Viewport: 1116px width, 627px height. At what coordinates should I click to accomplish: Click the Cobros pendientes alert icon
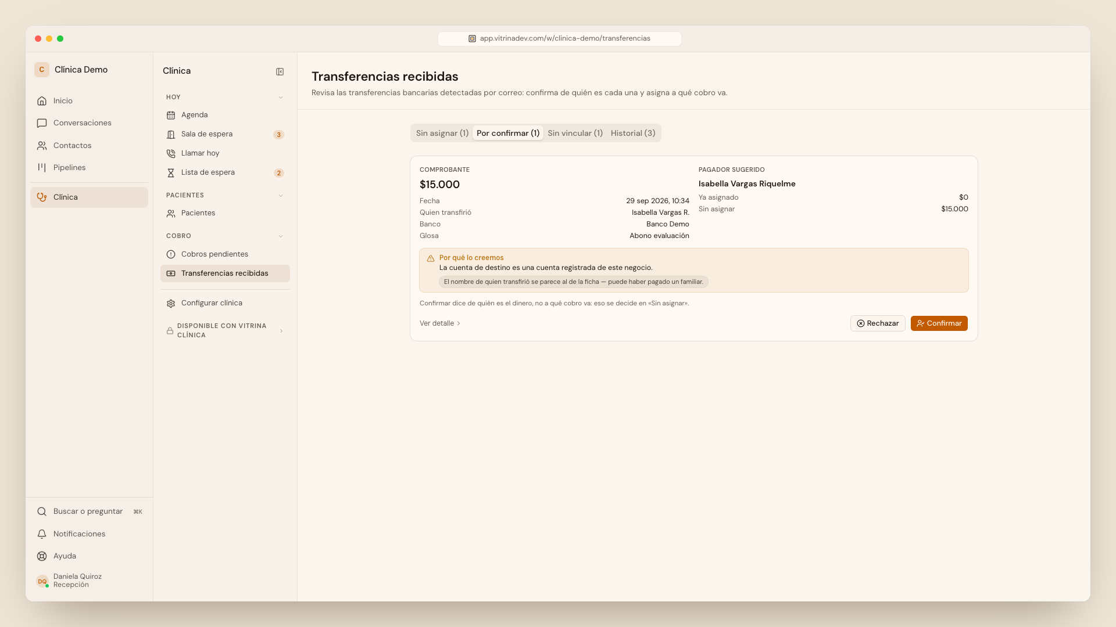click(x=171, y=254)
